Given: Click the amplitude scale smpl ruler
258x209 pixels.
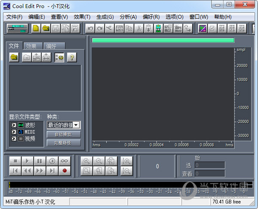Looking at the screenshot, I should pyautogui.click(x=243, y=94).
